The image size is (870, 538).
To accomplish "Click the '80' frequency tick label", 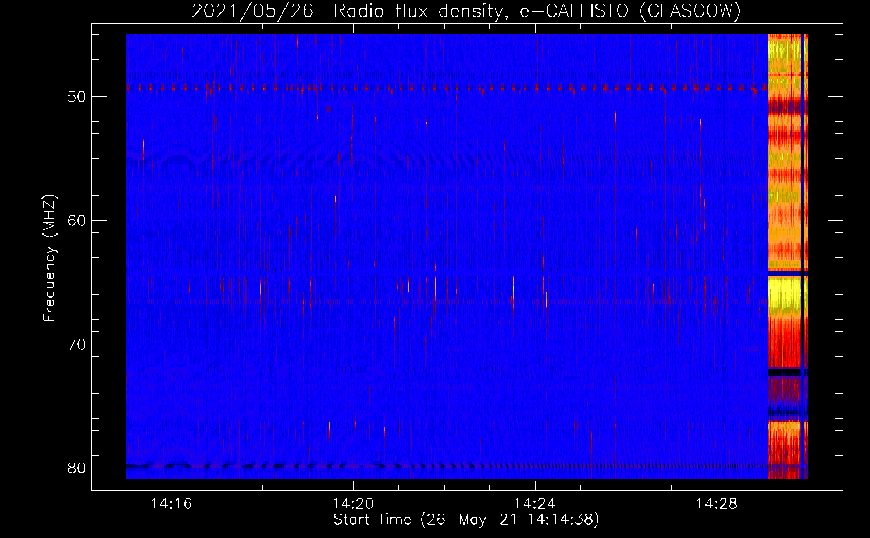I will click(x=77, y=468).
